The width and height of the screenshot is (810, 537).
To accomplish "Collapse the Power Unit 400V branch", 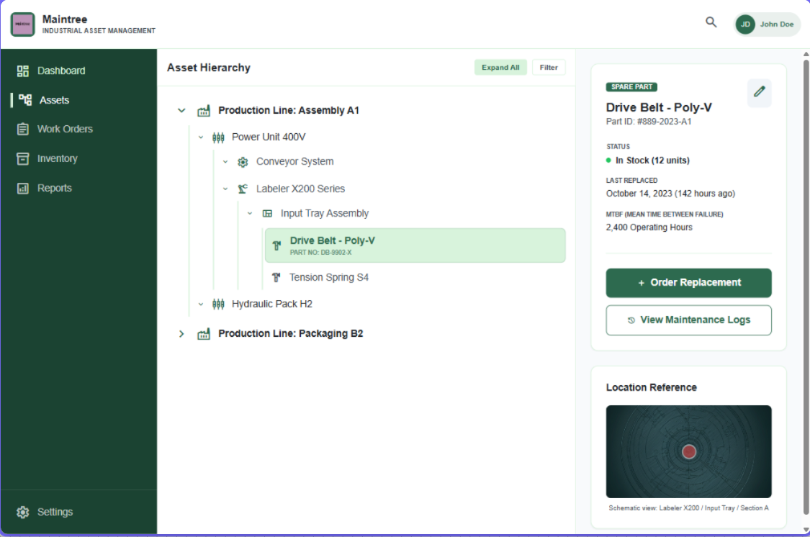I will 201,137.
